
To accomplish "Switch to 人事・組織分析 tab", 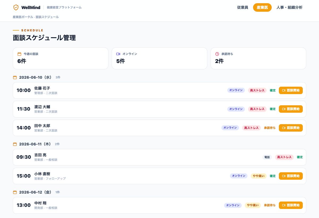I will click(x=289, y=7).
